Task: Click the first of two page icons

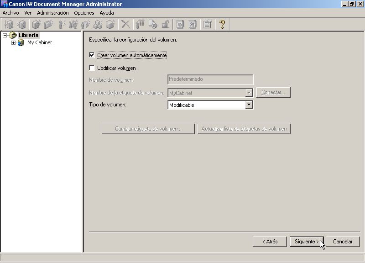Action: click(180, 24)
